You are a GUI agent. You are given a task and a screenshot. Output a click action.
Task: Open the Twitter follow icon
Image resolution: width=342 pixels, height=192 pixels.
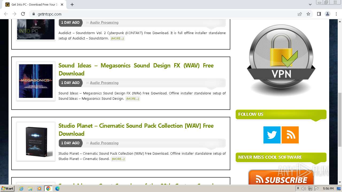(272, 135)
